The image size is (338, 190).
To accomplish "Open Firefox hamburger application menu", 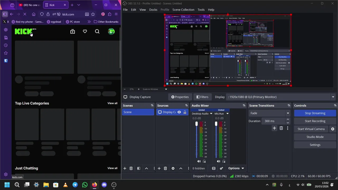I will pyautogui.click(x=116, y=14).
